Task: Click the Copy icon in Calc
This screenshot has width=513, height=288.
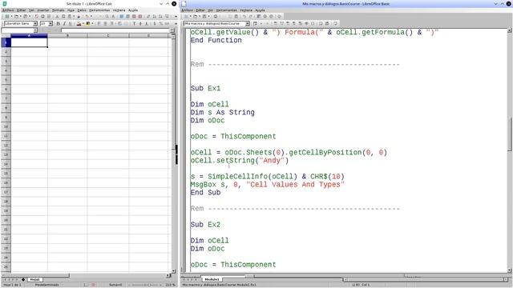Action: pyautogui.click(x=63, y=16)
